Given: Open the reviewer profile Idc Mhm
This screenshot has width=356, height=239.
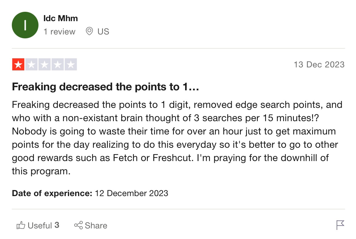Looking at the screenshot, I should (61, 18).
